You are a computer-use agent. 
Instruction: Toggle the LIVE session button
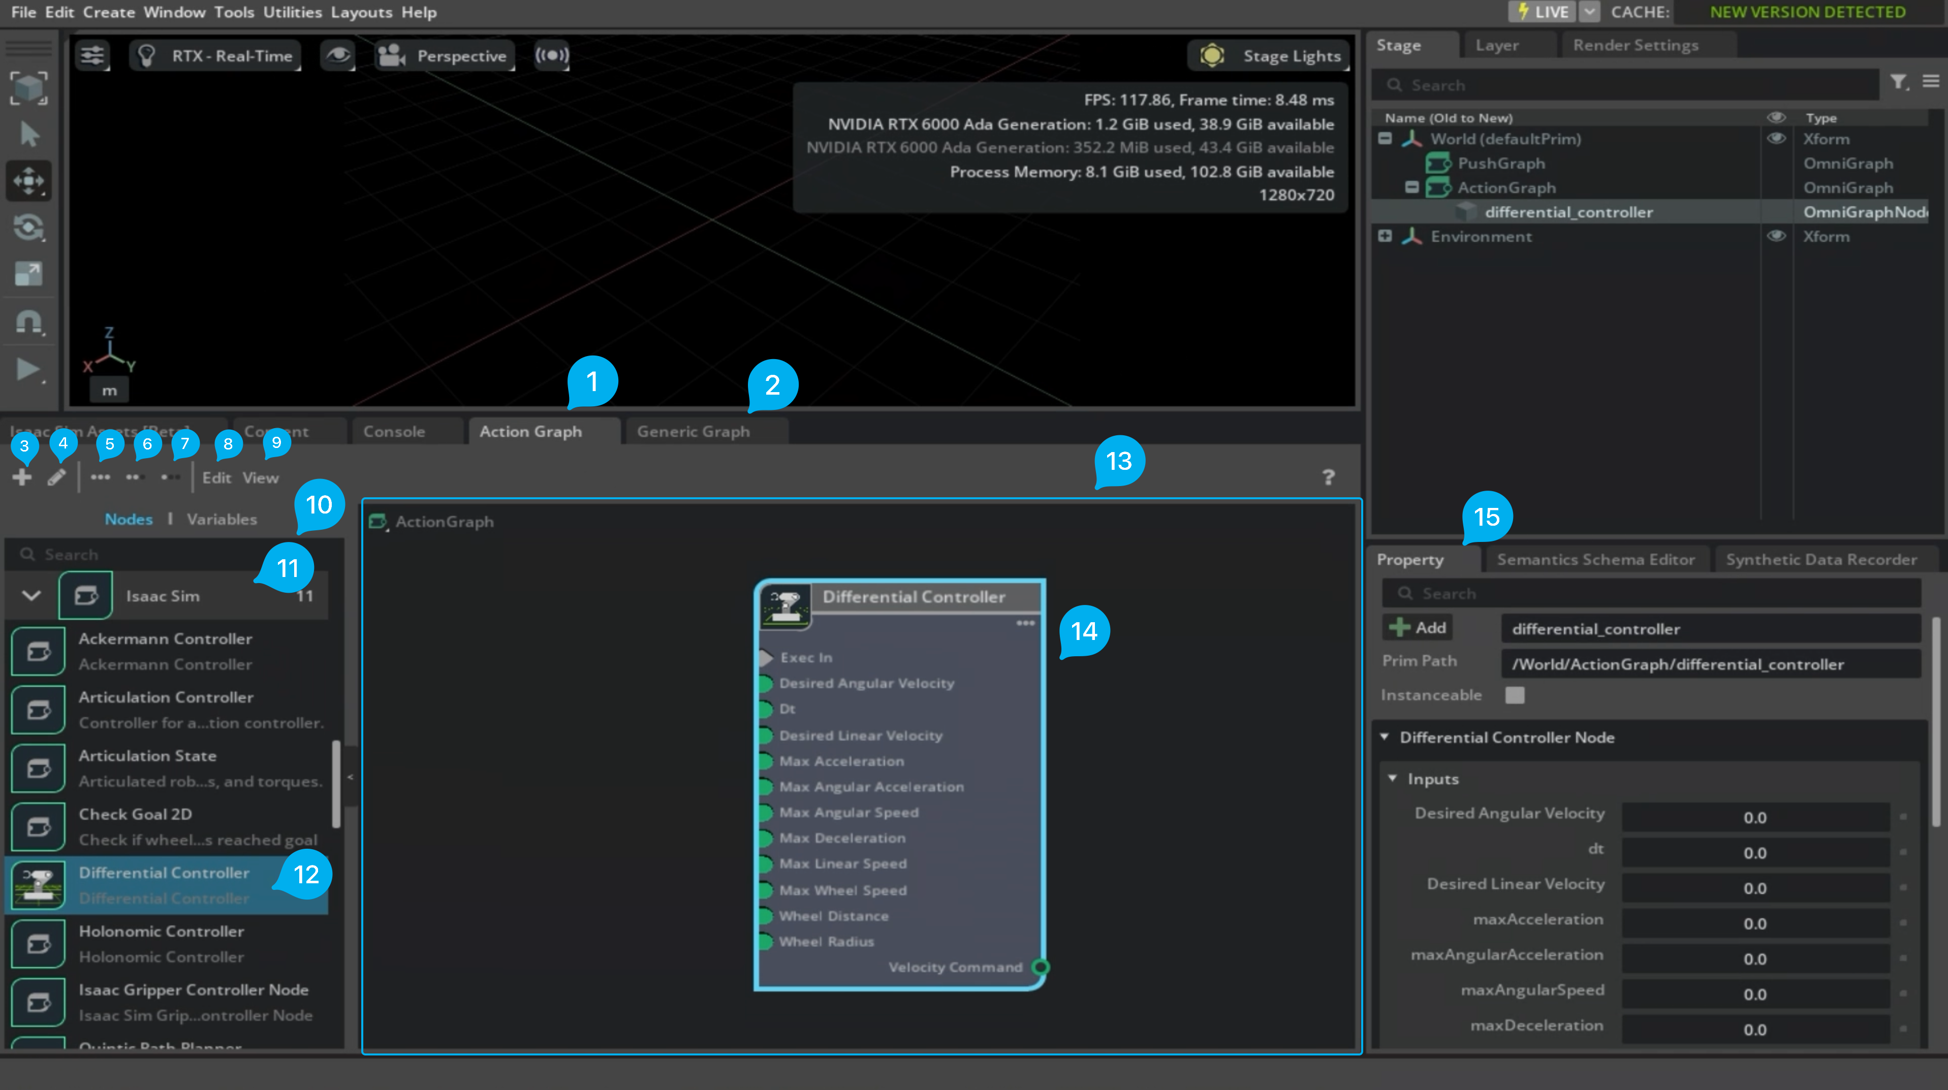click(x=1543, y=12)
